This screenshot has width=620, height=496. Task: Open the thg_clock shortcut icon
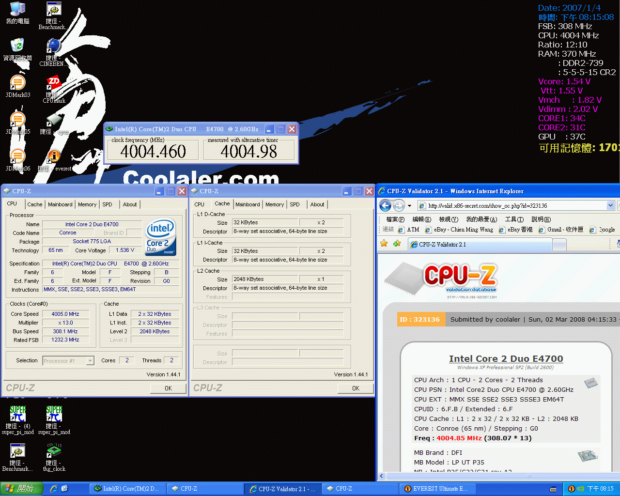click(54, 456)
